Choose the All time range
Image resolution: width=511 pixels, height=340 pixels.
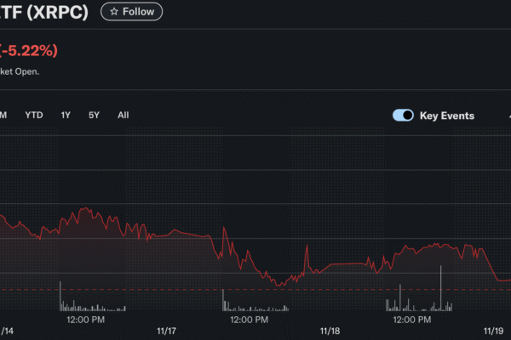coord(123,116)
